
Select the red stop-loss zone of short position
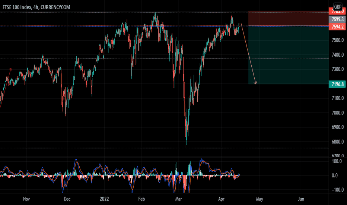click(x=288, y=18)
